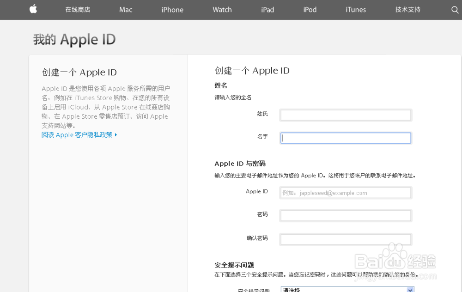Go to 技术支持 support page
462x292 pixels.
[x=408, y=10]
